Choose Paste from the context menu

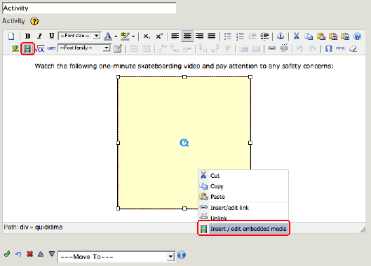(243, 197)
